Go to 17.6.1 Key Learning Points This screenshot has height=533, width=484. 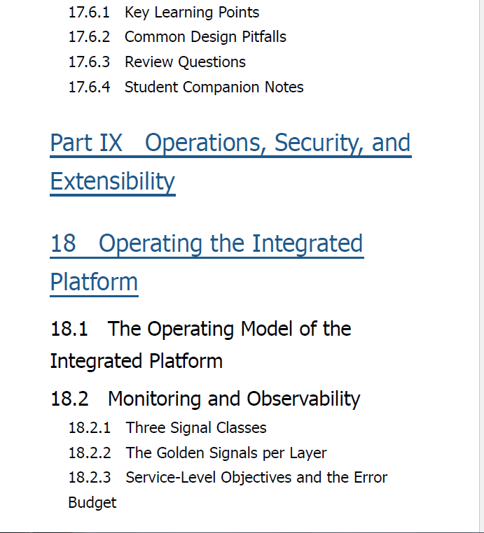[x=164, y=13]
